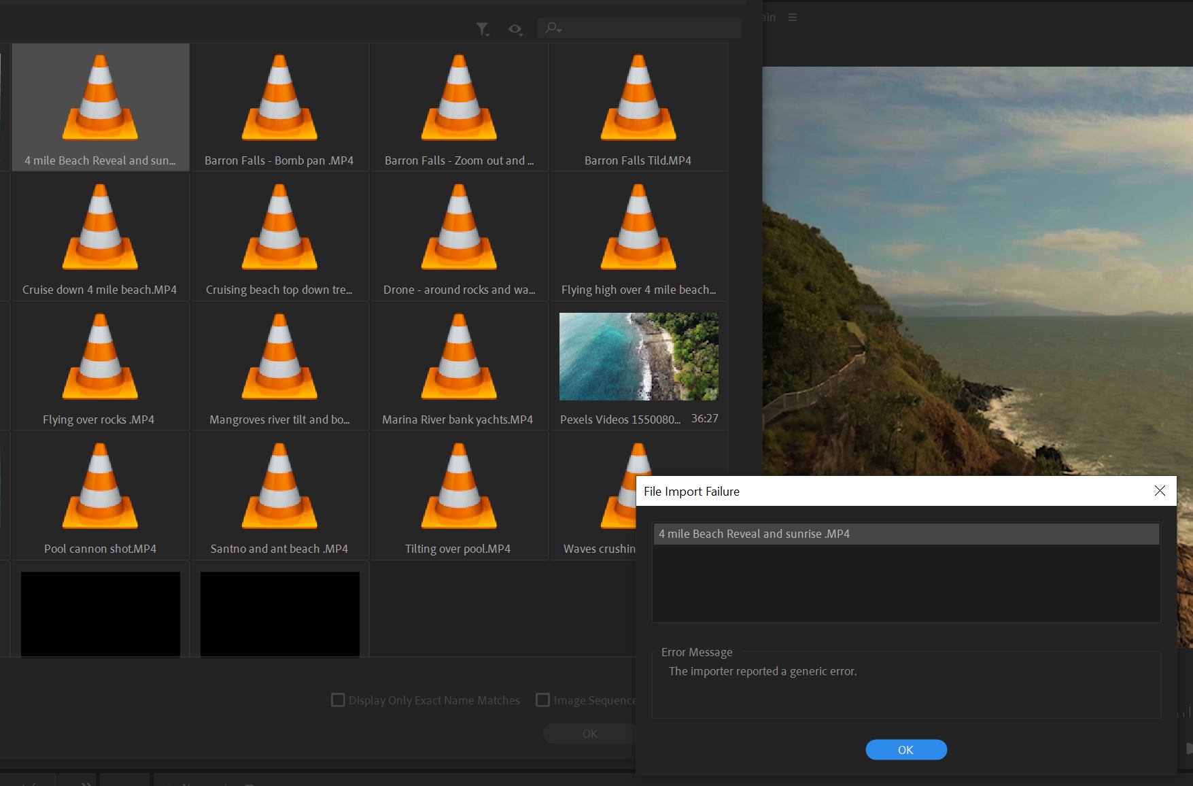Image resolution: width=1193 pixels, height=786 pixels.
Task: Click the media browser search field
Action: coord(640,28)
